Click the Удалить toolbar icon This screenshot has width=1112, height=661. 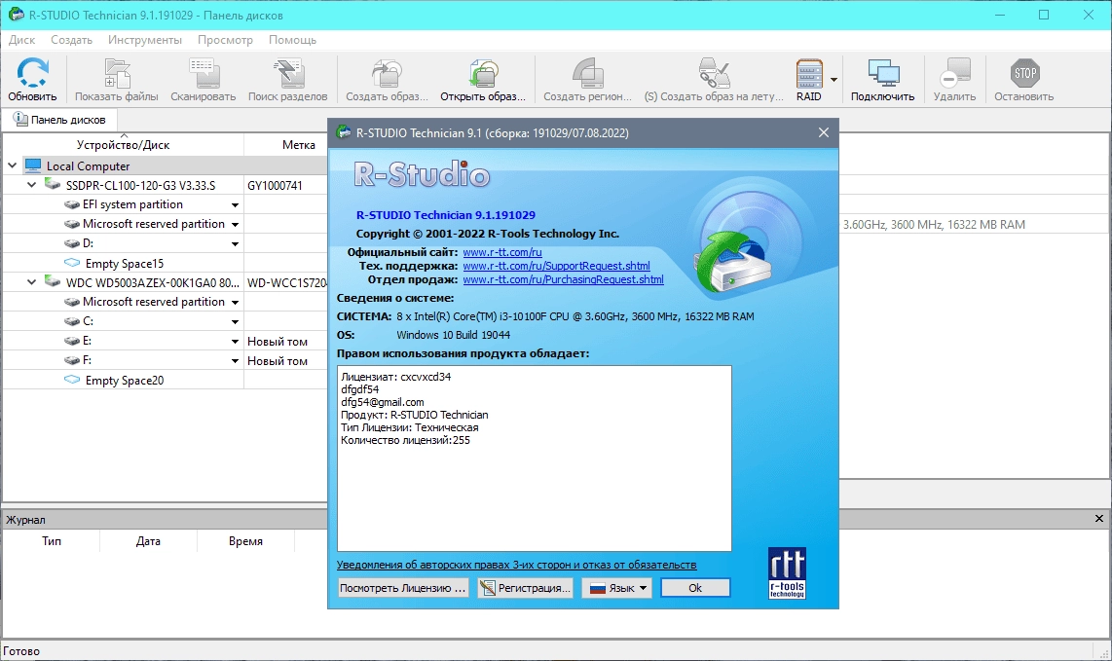(954, 73)
